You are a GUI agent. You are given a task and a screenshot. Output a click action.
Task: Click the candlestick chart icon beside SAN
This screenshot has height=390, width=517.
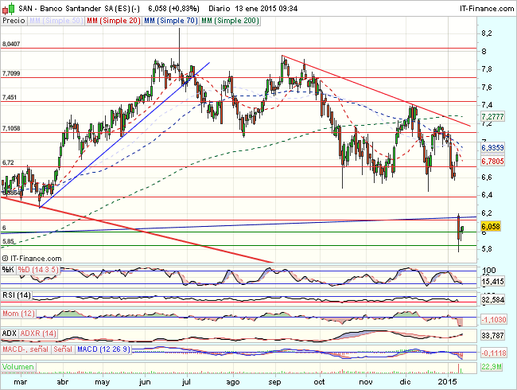click(x=8, y=8)
